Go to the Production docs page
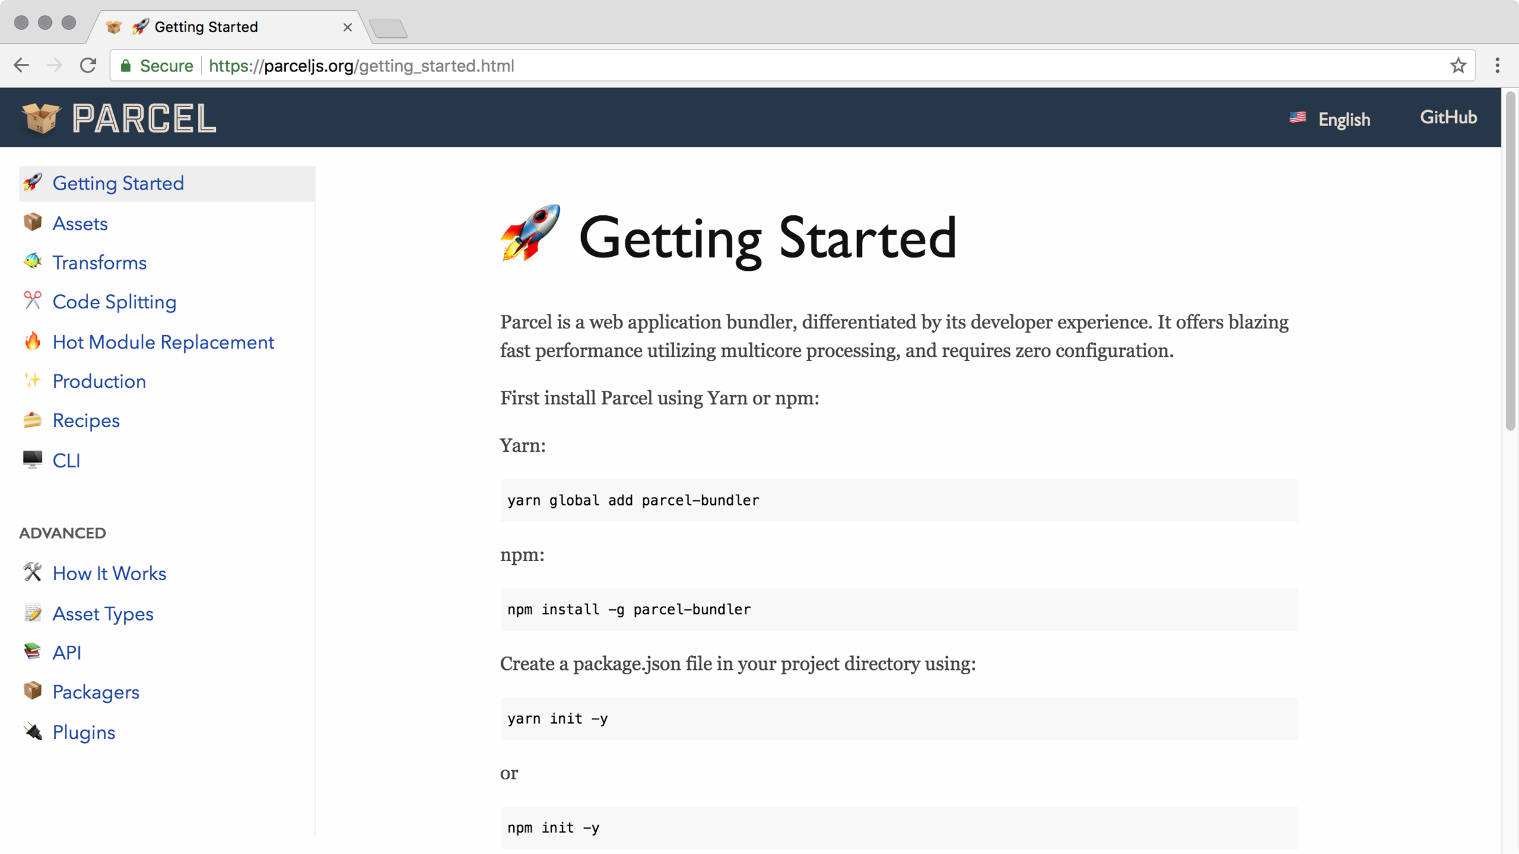 coord(99,381)
